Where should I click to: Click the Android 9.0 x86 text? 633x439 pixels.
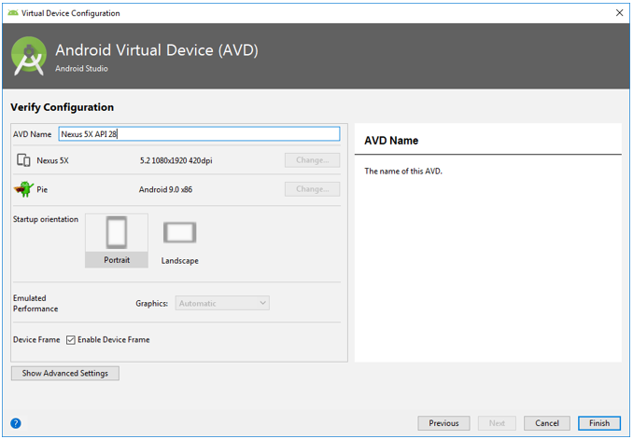coord(166,189)
